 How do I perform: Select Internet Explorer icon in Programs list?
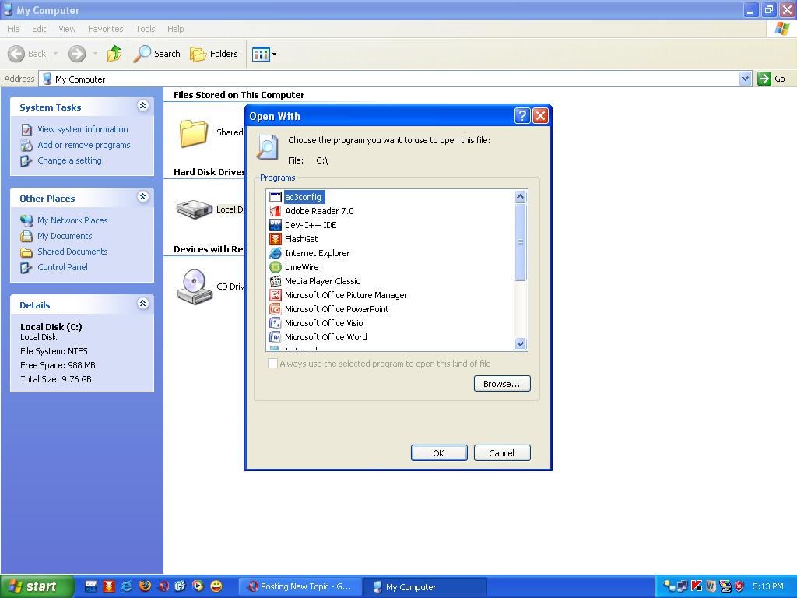(275, 253)
